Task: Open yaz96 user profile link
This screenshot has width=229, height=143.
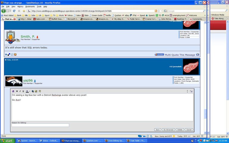Action: pos(28,80)
